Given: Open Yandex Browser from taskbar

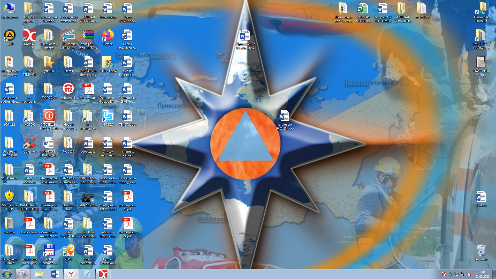Looking at the screenshot, I should pyautogui.click(x=71, y=274).
